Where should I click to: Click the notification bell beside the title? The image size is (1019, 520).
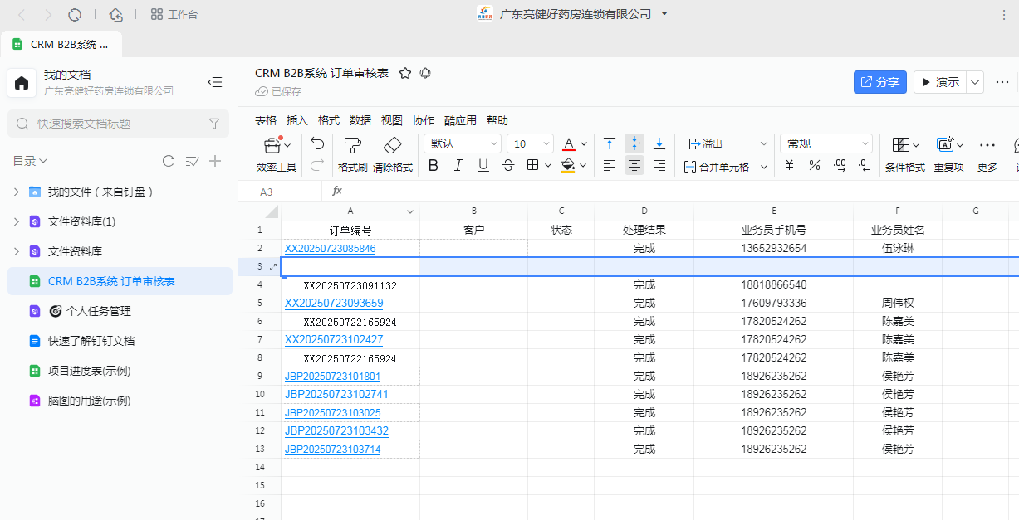425,73
